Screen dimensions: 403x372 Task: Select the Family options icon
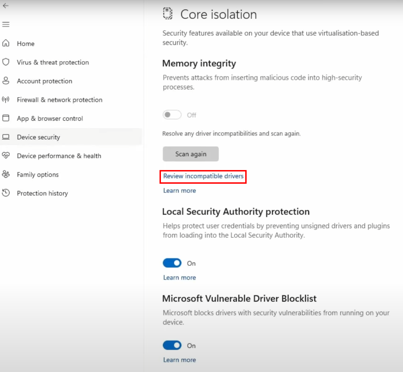coord(6,174)
